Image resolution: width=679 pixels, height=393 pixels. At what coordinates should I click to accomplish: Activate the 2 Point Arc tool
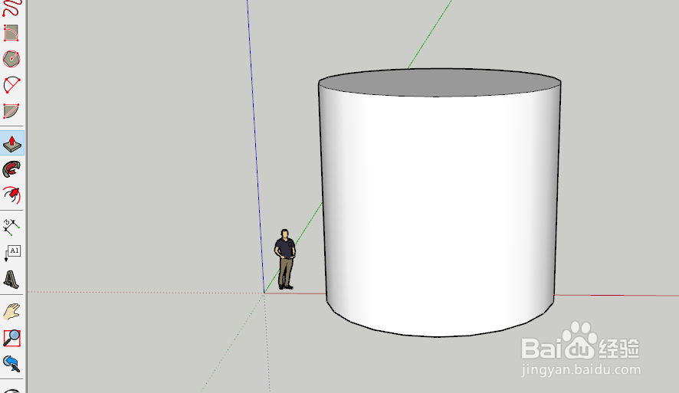click(x=11, y=85)
